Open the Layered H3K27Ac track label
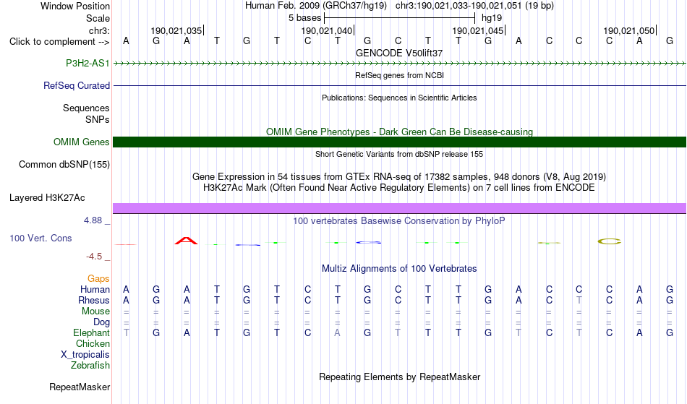Screen dimensions: 687x404 47,198
